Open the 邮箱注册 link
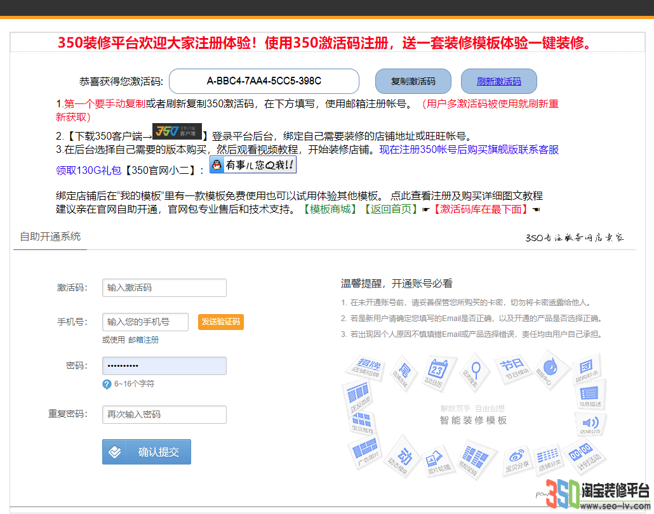 pyautogui.click(x=143, y=339)
